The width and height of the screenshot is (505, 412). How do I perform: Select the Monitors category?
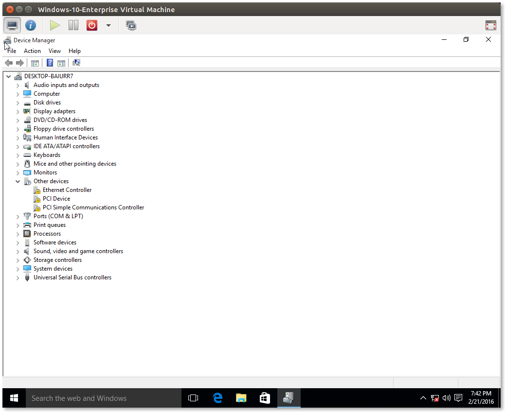[45, 172]
